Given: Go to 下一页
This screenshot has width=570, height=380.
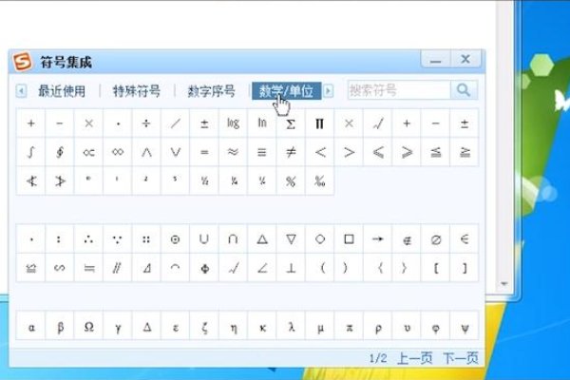Looking at the screenshot, I should tap(460, 358).
